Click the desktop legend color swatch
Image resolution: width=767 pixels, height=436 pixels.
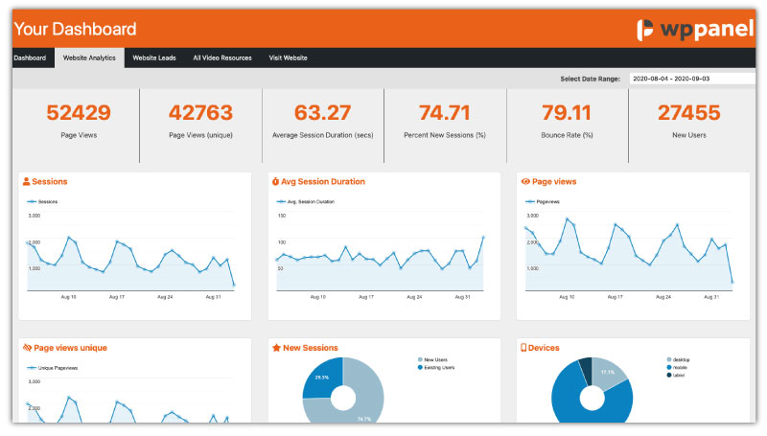[668, 359]
